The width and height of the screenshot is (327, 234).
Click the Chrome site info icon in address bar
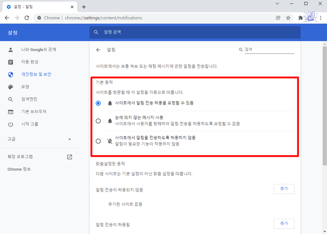pyautogui.click(x=39, y=18)
